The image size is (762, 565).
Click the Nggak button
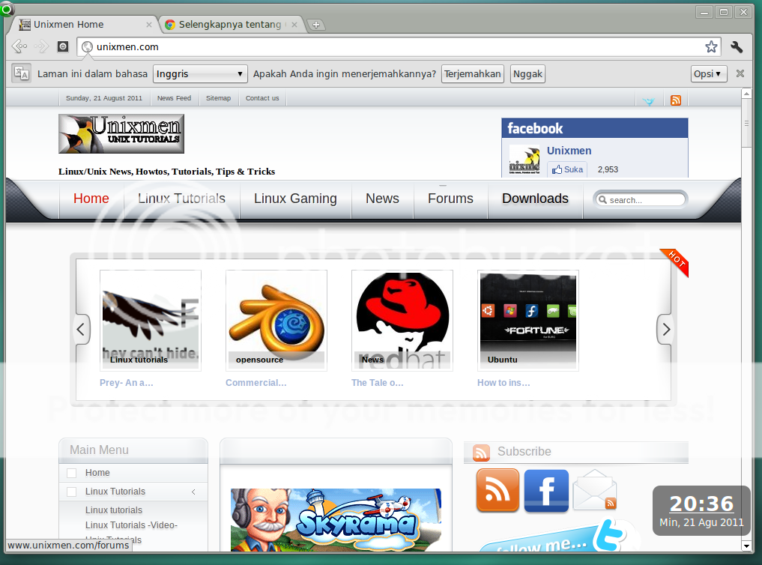[x=527, y=74]
